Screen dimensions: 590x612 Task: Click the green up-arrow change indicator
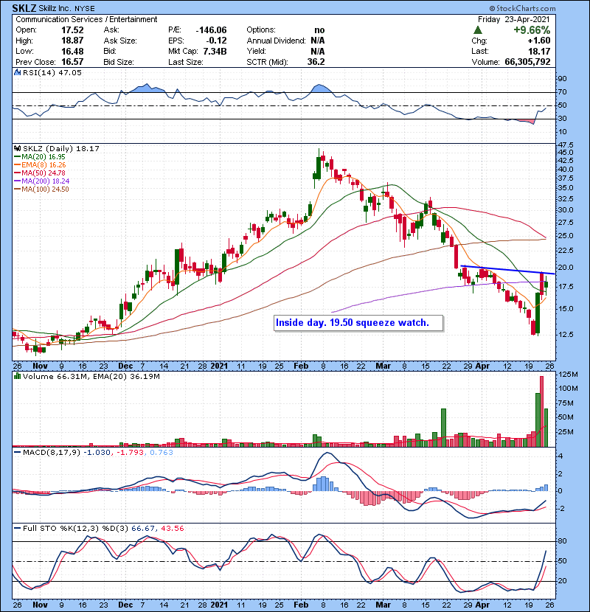(478, 30)
